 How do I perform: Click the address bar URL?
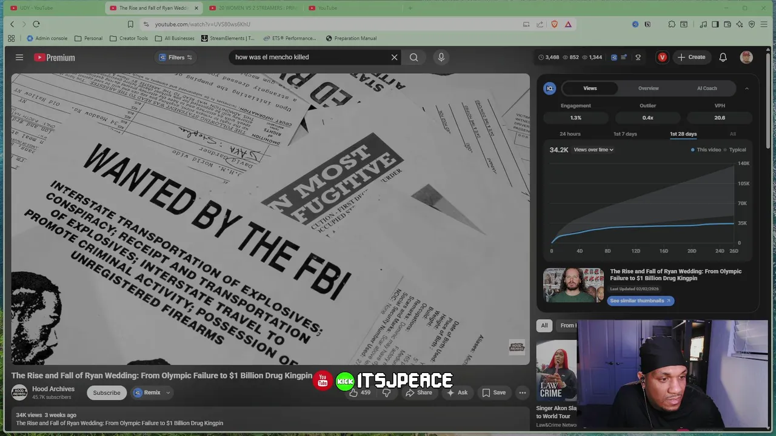[202, 24]
